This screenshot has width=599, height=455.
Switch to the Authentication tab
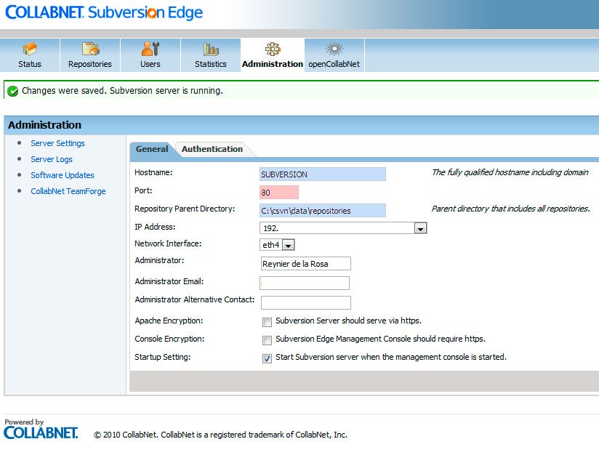pos(213,148)
